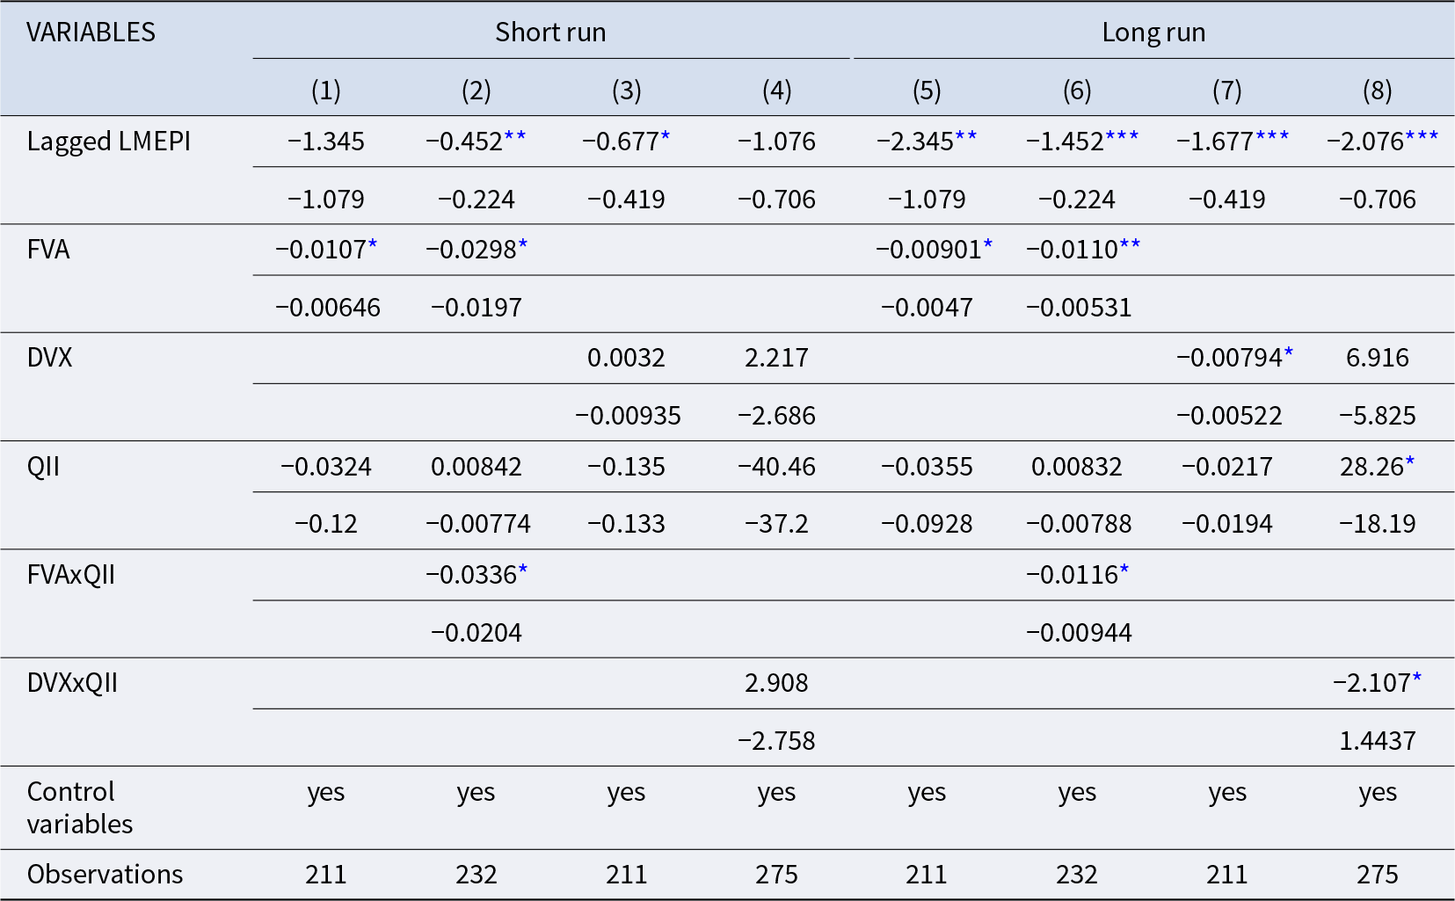Select the "Short run" column group header
This screenshot has width=1455, height=901.
(550, 33)
